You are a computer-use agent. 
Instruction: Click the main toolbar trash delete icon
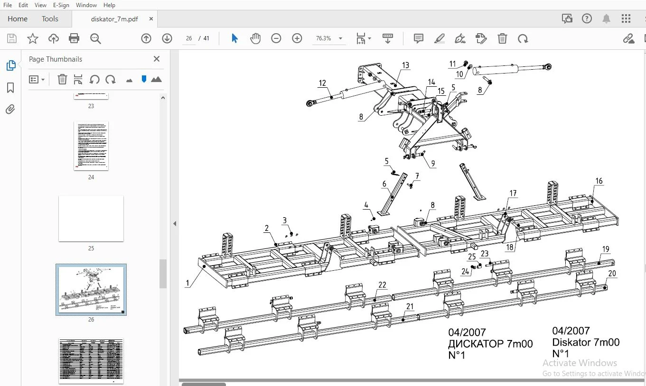503,38
